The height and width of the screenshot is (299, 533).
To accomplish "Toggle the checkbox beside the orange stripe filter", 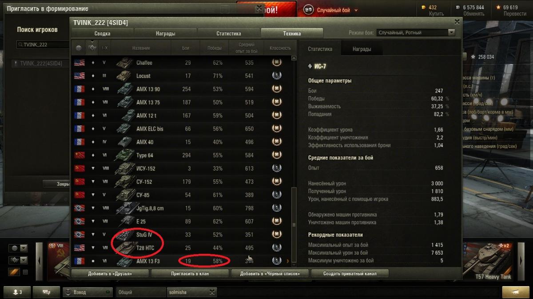I will click(x=25, y=272).
